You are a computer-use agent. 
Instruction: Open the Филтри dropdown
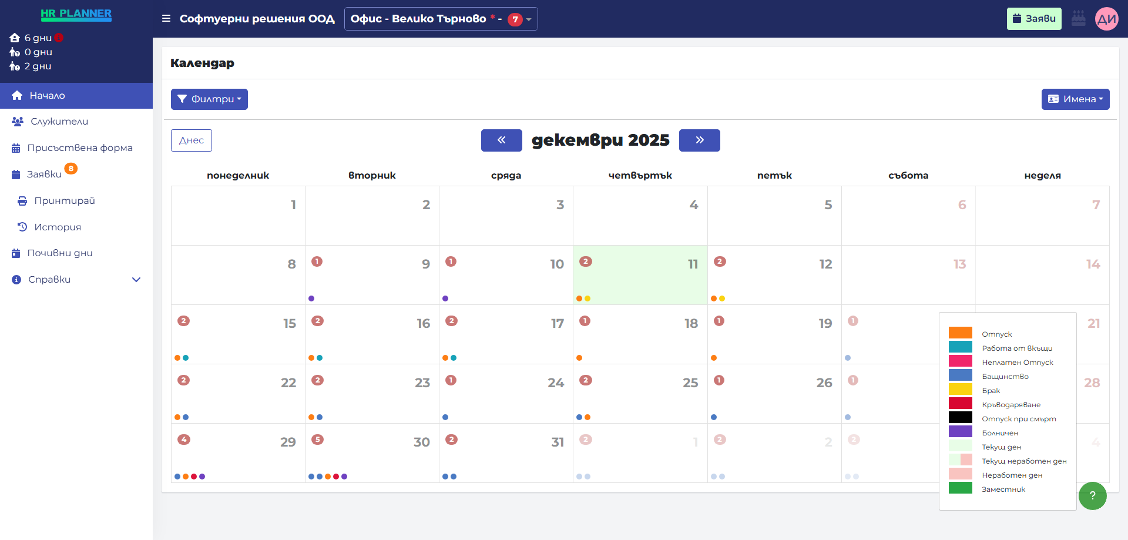209,99
